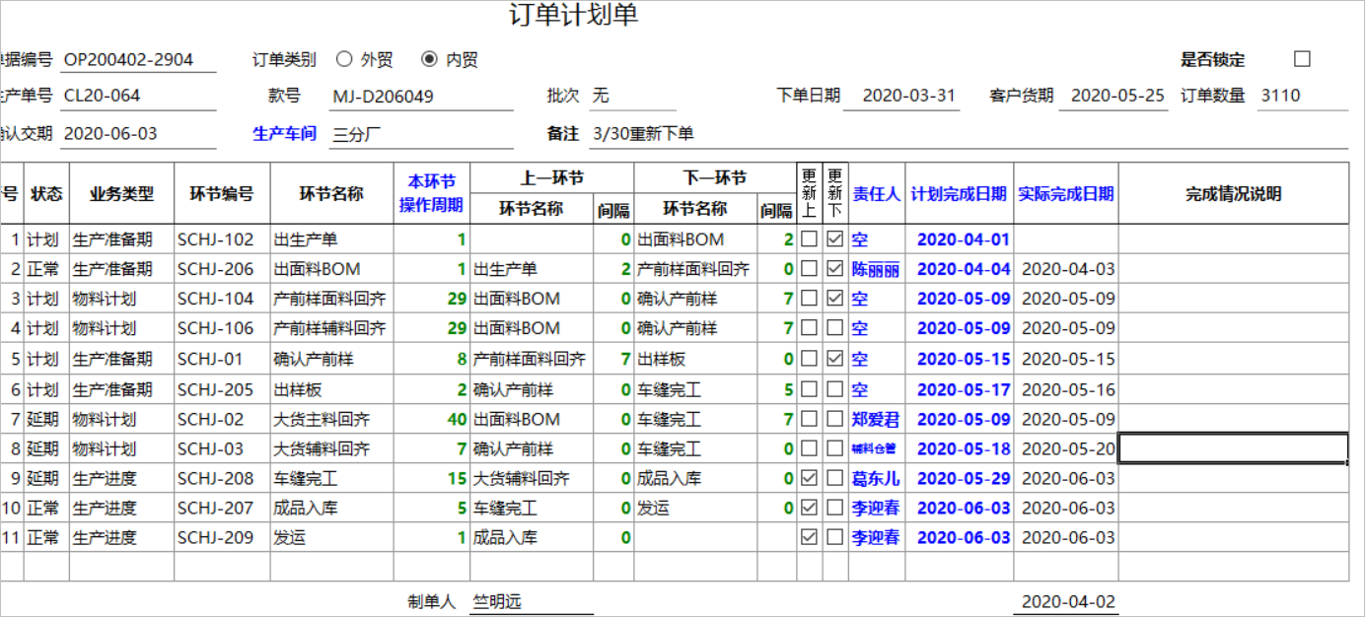Uncheck 更新下 for 确认产前样 row SCHJ-01

tap(835, 359)
